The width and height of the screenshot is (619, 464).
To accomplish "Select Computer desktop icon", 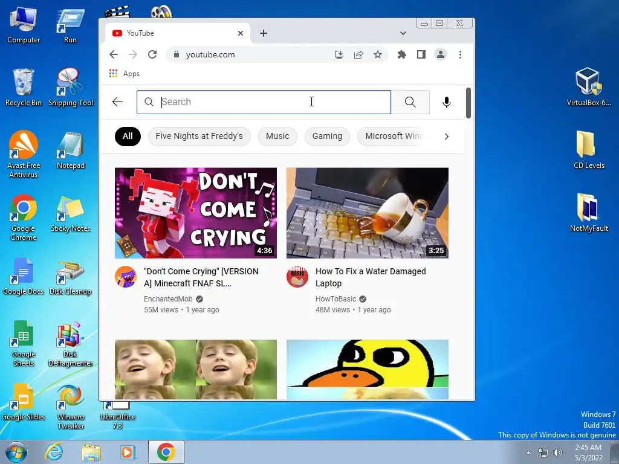I will (24, 25).
